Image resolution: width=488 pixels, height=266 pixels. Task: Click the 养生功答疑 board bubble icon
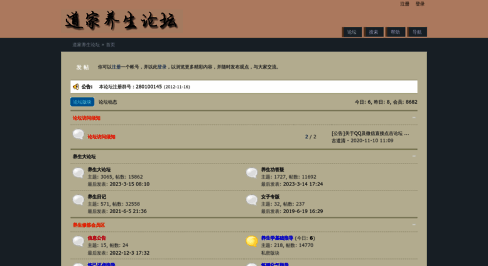[x=251, y=173]
